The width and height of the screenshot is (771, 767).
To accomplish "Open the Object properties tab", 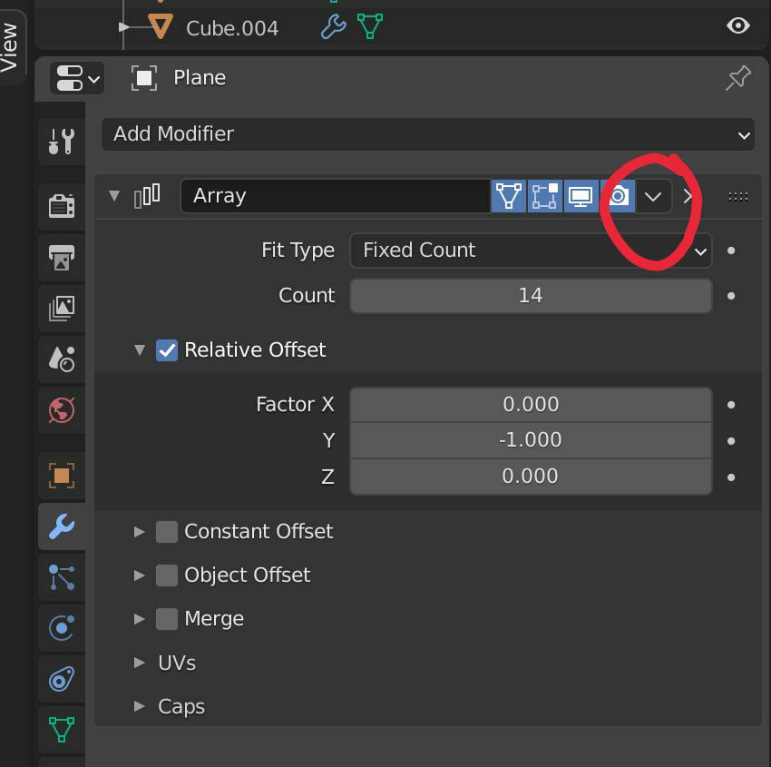I will click(62, 476).
